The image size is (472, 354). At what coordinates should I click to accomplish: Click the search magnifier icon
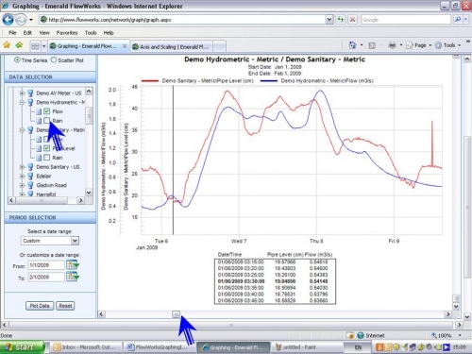[458, 20]
